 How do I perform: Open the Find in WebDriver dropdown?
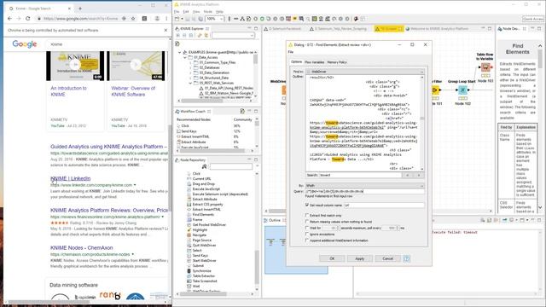(x=364, y=72)
